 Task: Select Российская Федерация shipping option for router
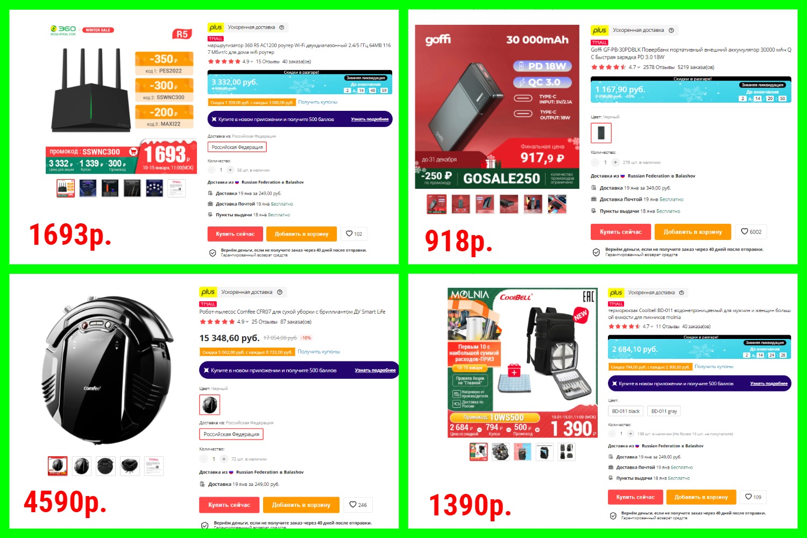[237, 147]
